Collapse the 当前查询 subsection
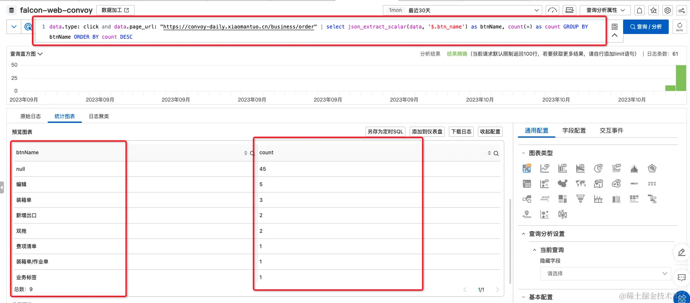This screenshot has width=690, height=303. tap(535, 250)
